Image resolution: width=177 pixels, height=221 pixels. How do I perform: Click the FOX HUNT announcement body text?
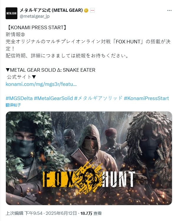[x=88, y=45]
